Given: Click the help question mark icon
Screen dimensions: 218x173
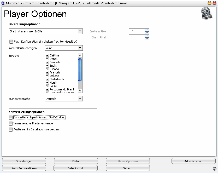Looking at the screenshot, I should (214, 169).
